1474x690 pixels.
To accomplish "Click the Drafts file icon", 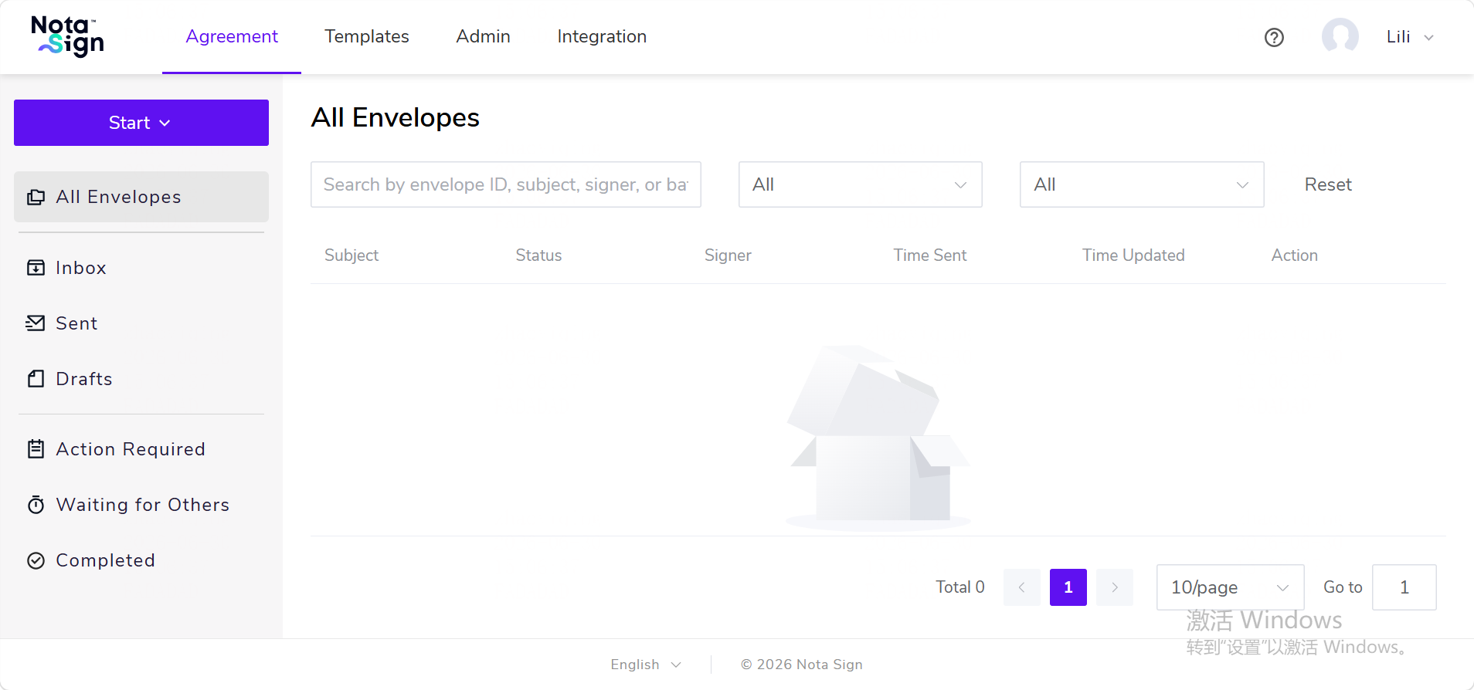I will (x=36, y=379).
